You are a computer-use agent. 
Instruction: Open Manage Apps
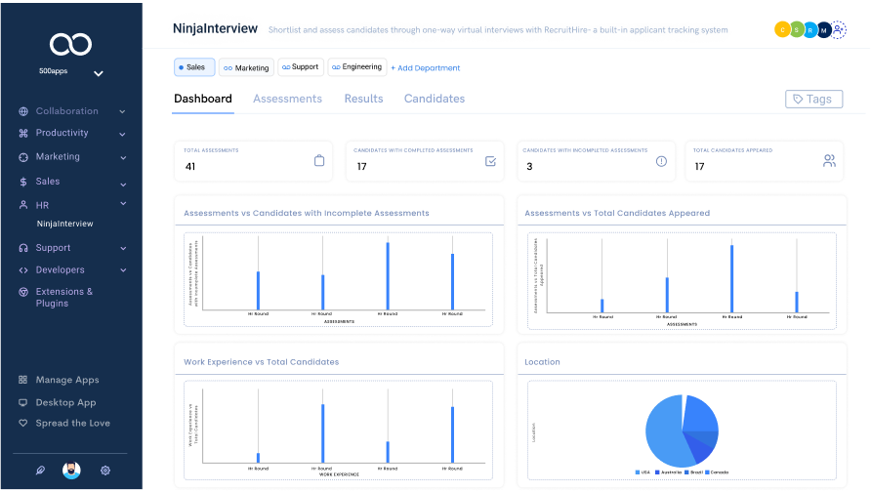coord(67,380)
